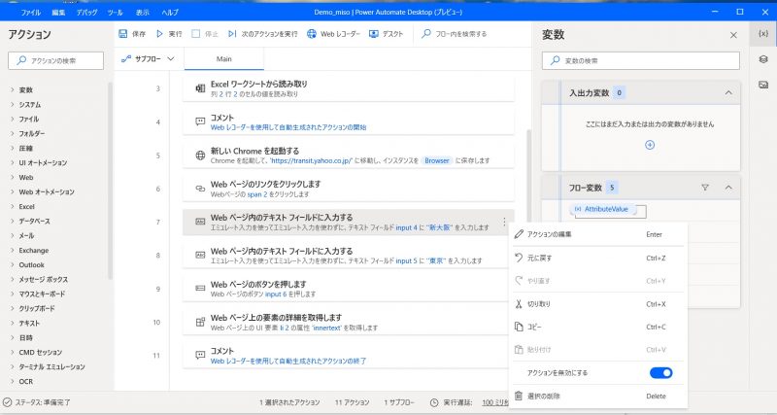Choose コピー from the context menu

pos(537,327)
